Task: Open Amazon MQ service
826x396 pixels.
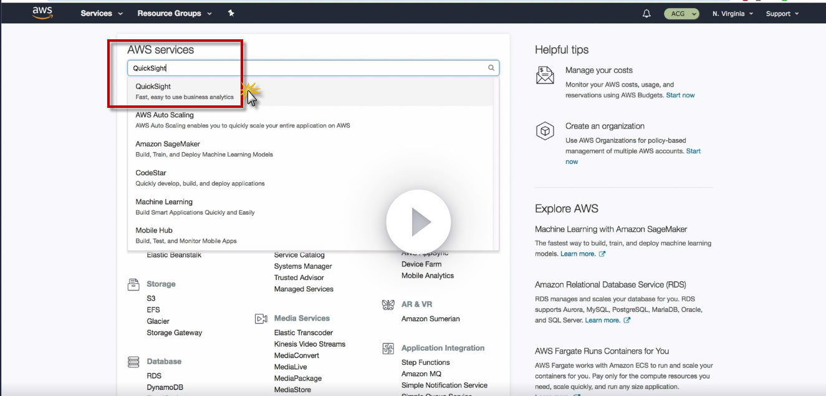Action: pos(421,374)
